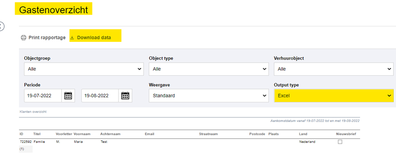Click the printer icon beside Print rapportage
Screen dimensions: 396x155
[23, 38]
